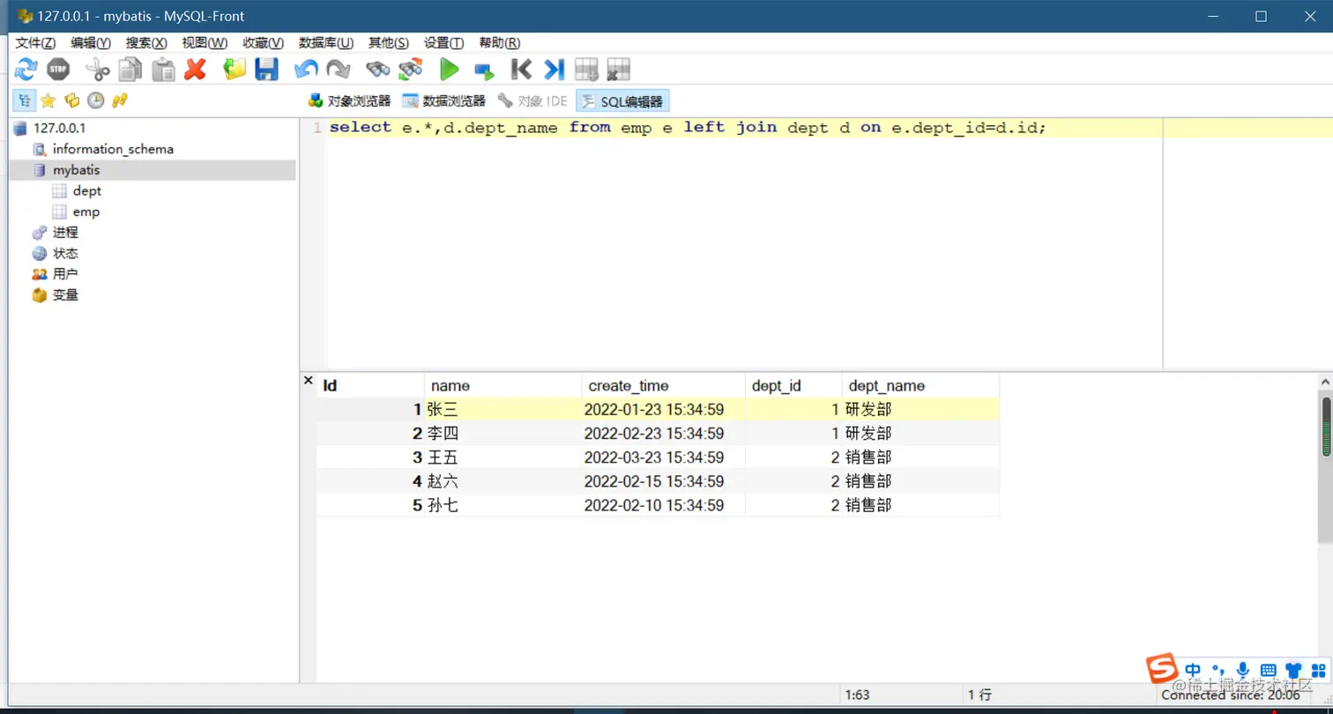This screenshot has height=714, width=1333.
Task: Click the Sogou microphone voice input icon
Action: (x=1242, y=670)
